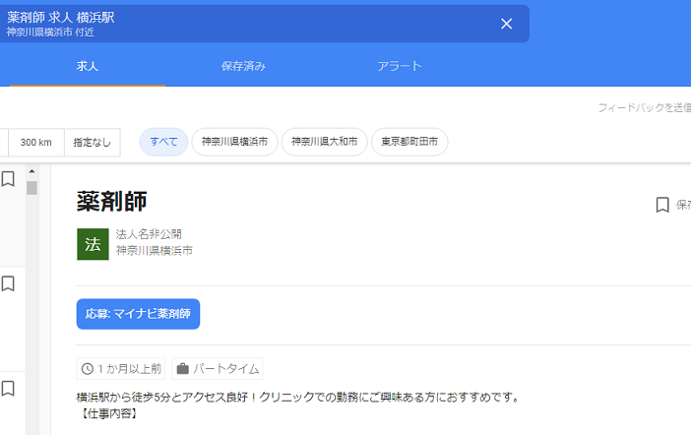Open the アラート tab
Screen dimensions: 691x435
click(400, 66)
